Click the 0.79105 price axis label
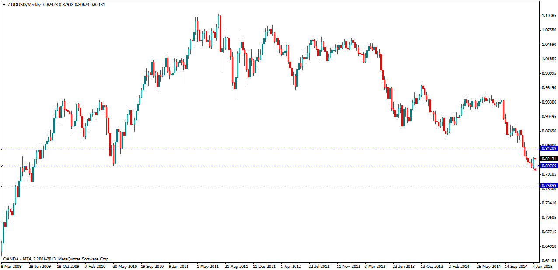The height and width of the screenshot is (270, 558). coord(549,174)
